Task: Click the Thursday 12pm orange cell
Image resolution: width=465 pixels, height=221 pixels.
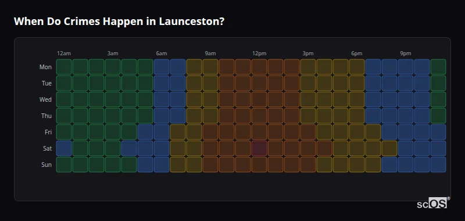Action: tap(259, 116)
